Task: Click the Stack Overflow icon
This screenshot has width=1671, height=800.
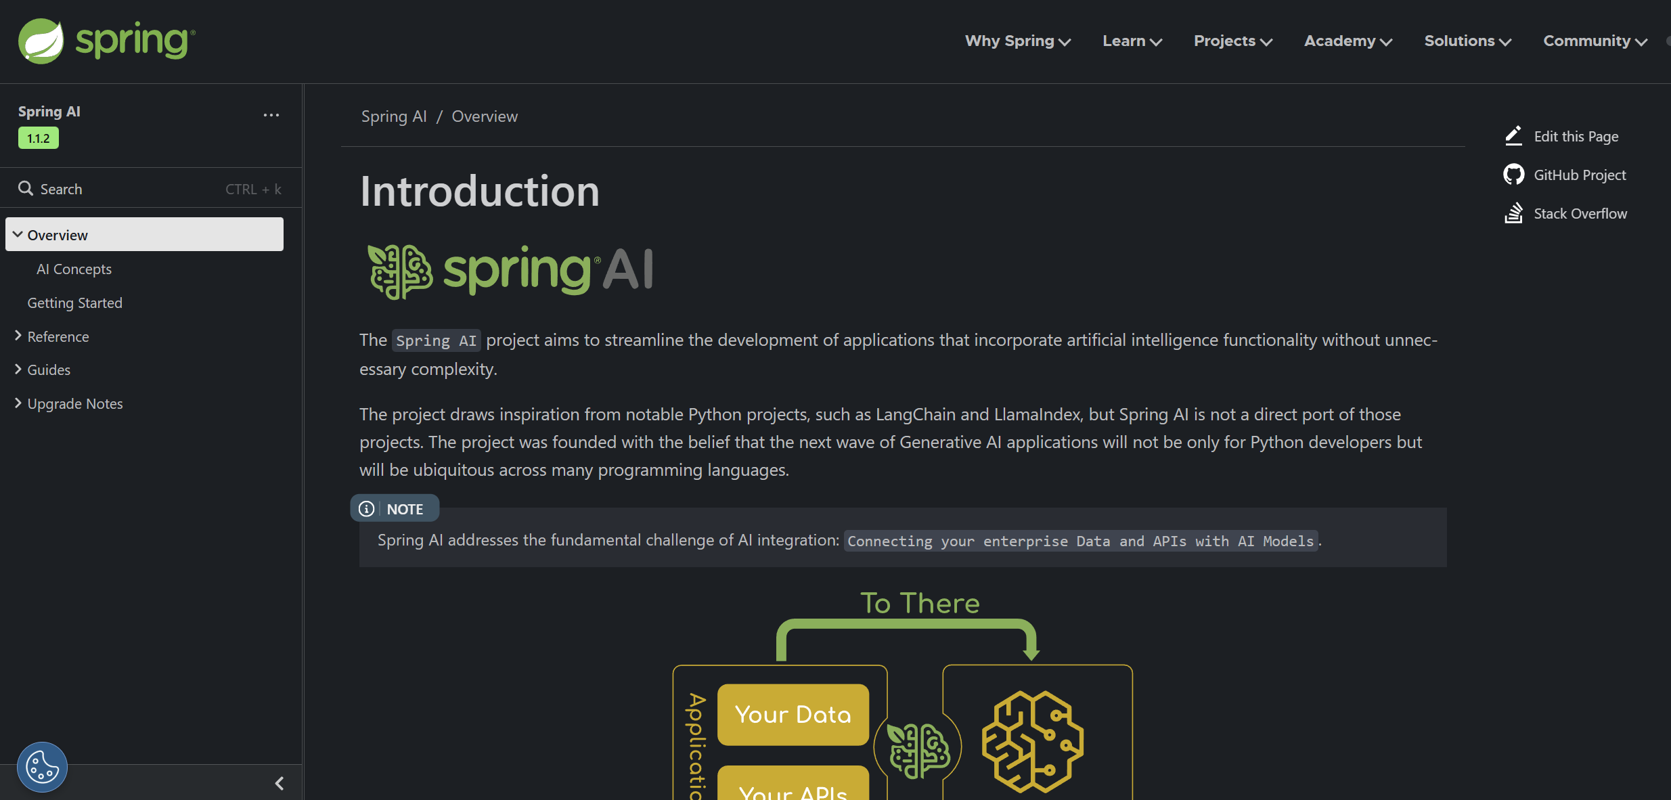Action: pyautogui.click(x=1513, y=213)
